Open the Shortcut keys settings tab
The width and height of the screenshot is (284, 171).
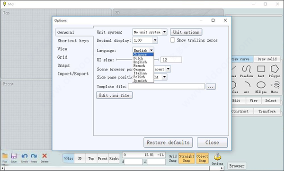coord(73,41)
